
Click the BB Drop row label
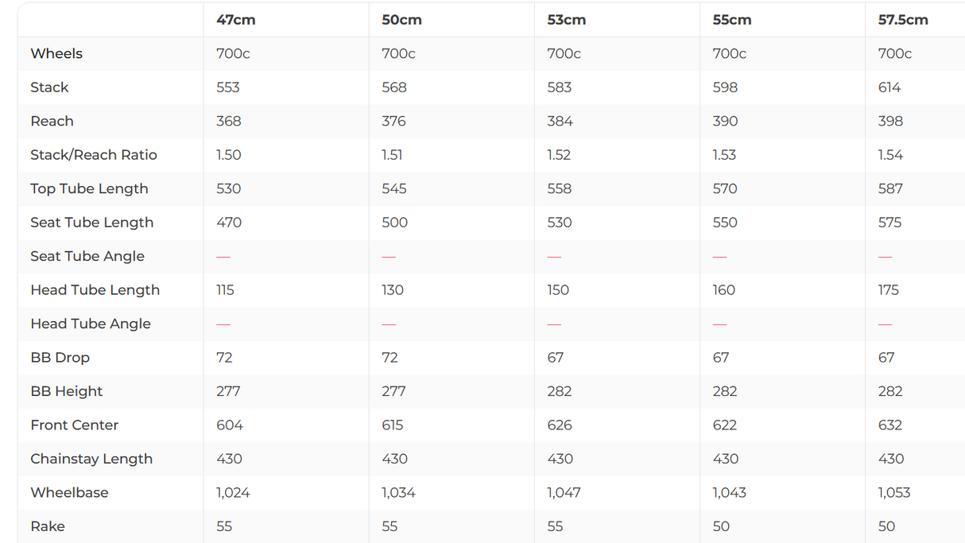pos(60,358)
